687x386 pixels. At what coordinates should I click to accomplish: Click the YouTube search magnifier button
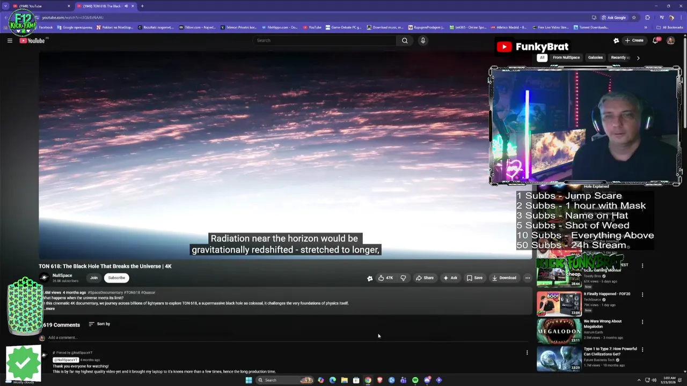tap(405, 40)
